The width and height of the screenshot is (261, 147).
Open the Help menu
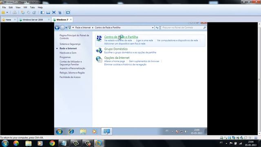(x=40, y=7)
